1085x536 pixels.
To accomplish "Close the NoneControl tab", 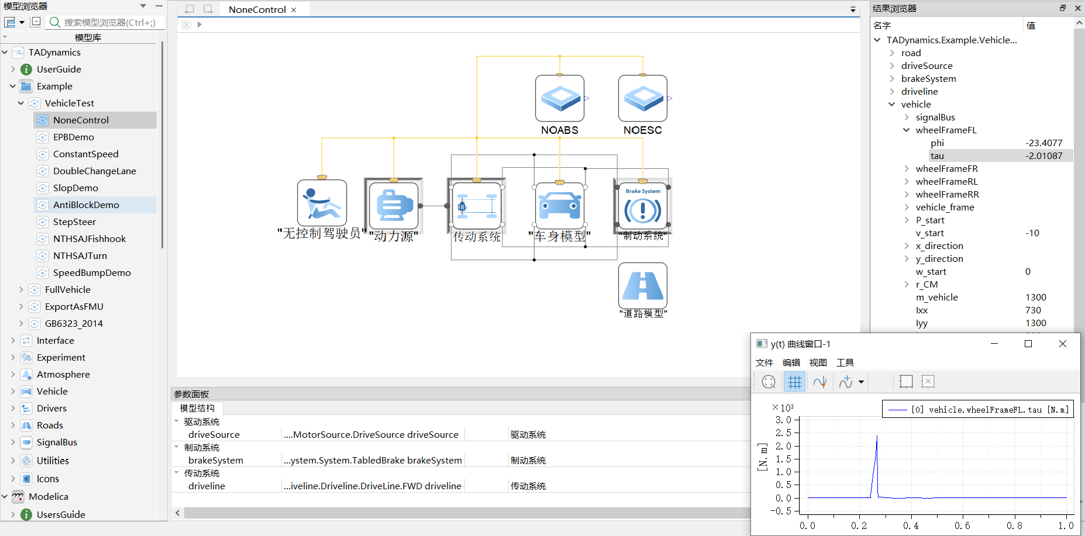I will tap(294, 10).
